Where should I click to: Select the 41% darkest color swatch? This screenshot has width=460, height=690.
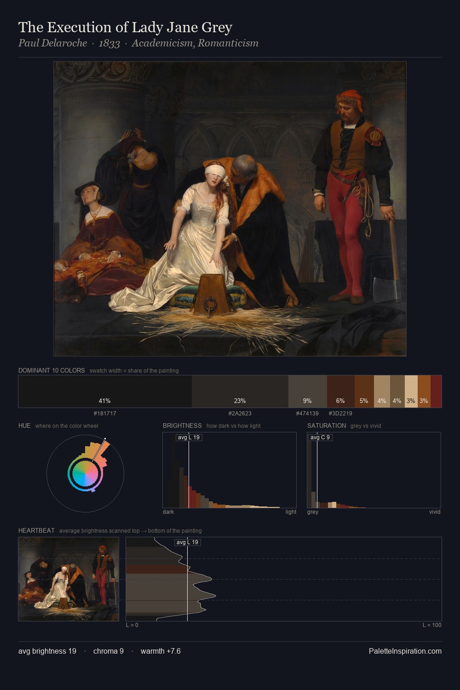[105, 391]
